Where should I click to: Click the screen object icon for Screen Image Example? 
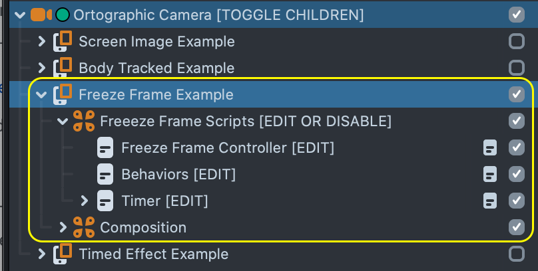(63, 41)
